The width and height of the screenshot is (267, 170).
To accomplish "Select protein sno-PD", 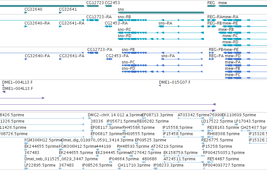I will [128, 69].
